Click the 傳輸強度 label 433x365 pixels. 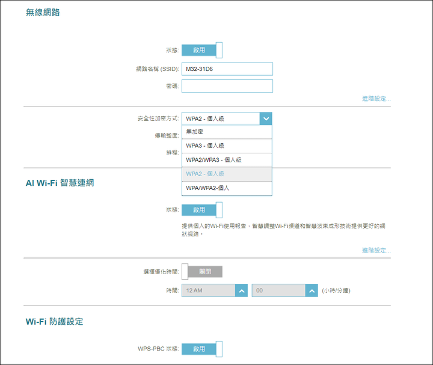tap(167, 135)
